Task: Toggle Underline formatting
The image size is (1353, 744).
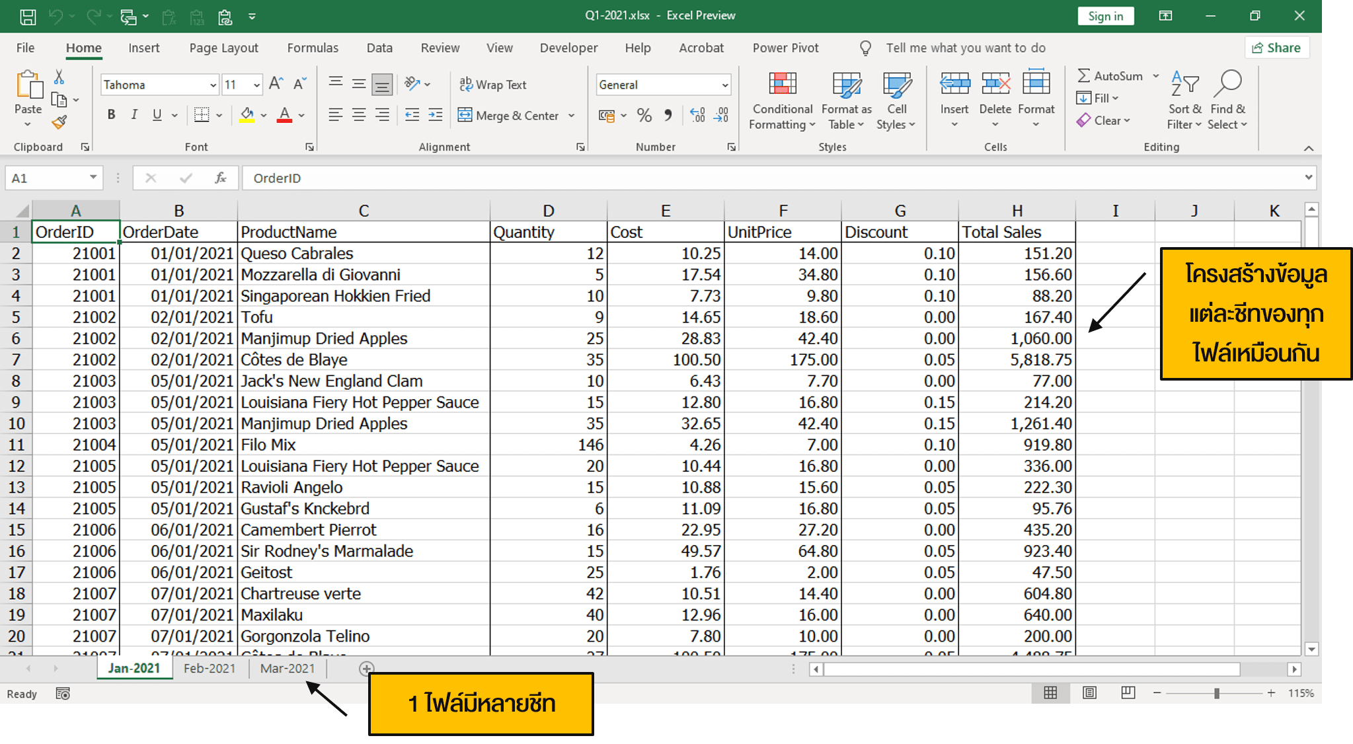Action: point(156,114)
